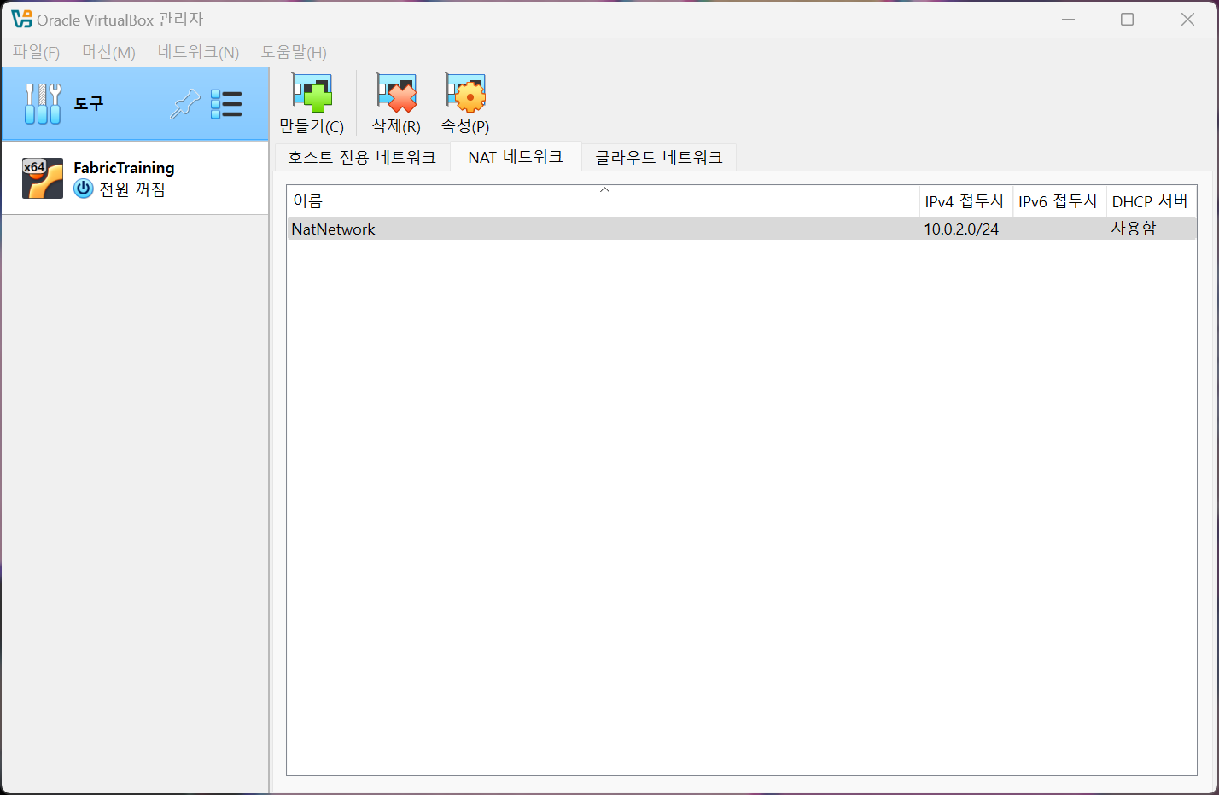Image resolution: width=1219 pixels, height=795 pixels.
Task: Click the Remove (삭제) network icon
Action: (396, 93)
